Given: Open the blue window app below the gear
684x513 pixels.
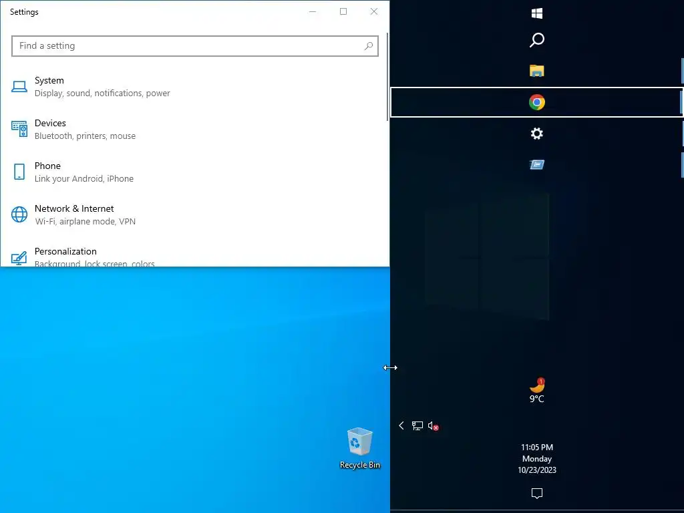Looking at the screenshot, I should 537,164.
